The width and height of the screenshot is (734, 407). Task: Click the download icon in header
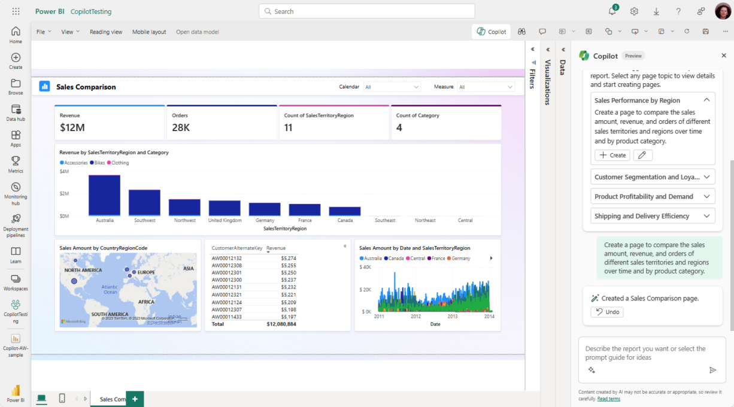(x=656, y=11)
